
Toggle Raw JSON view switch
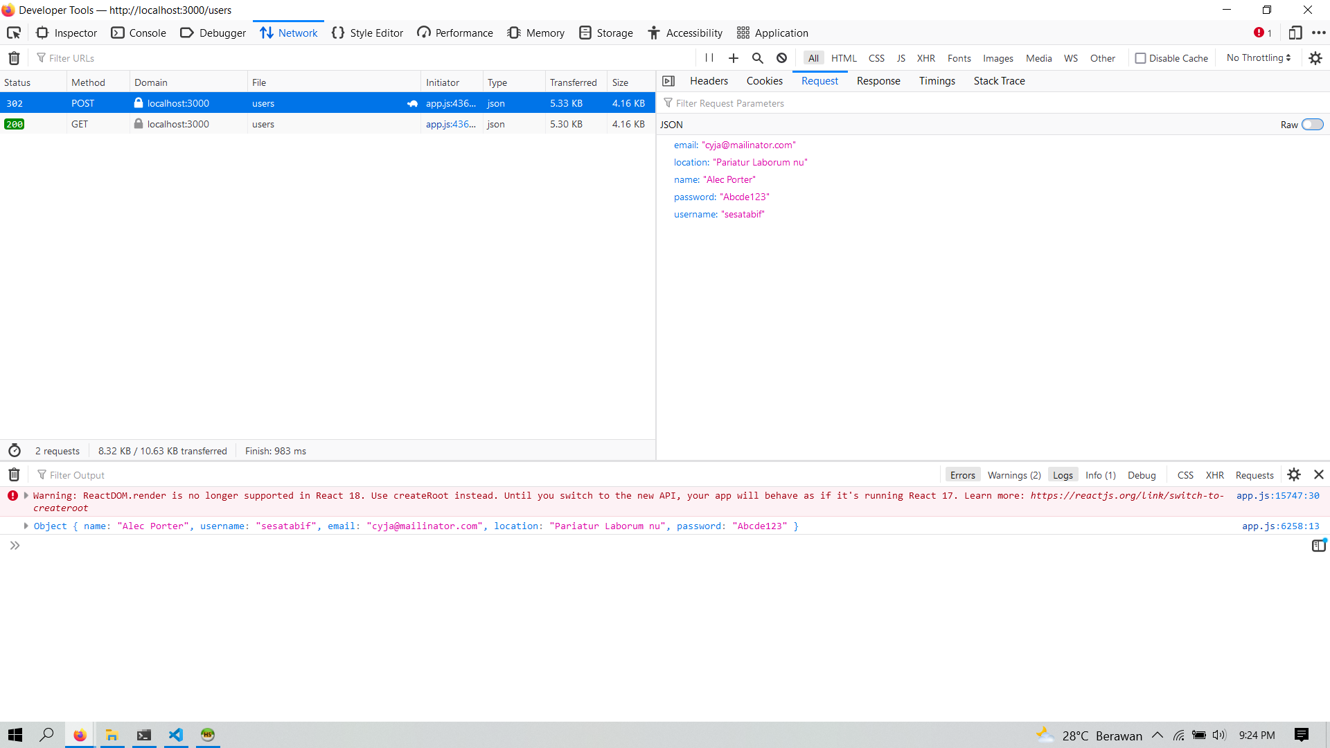coord(1312,125)
